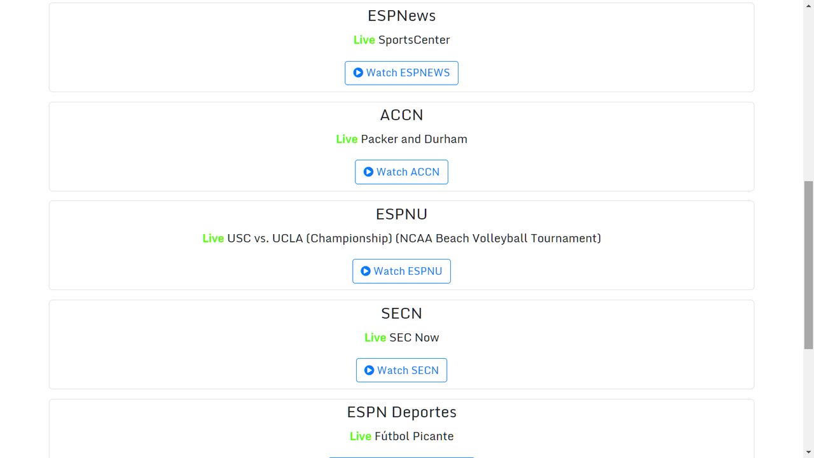Click the green Live label beside SportsCenter
The width and height of the screenshot is (814, 458).
click(364, 40)
